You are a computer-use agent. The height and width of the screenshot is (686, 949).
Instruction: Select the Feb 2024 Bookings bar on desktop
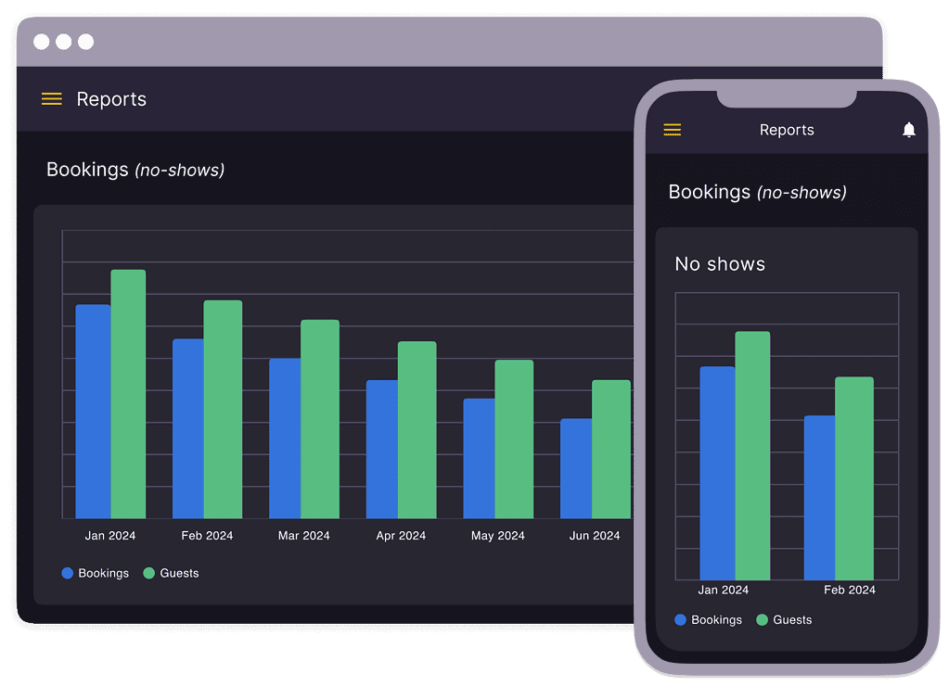click(188, 428)
